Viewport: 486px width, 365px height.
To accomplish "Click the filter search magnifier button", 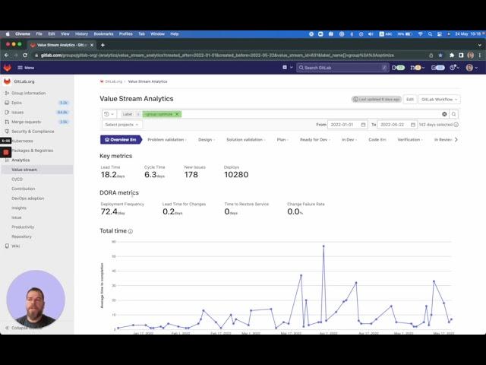I will tap(454, 114).
